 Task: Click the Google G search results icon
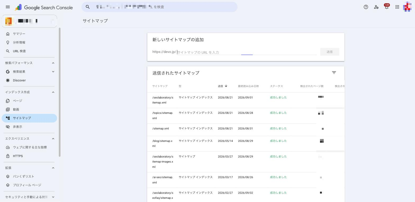click(8, 72)
